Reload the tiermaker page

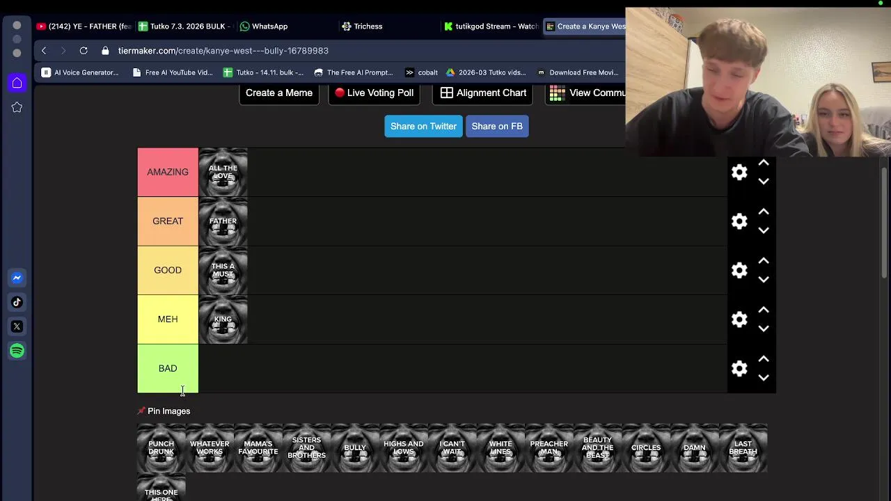pos(84,51)
